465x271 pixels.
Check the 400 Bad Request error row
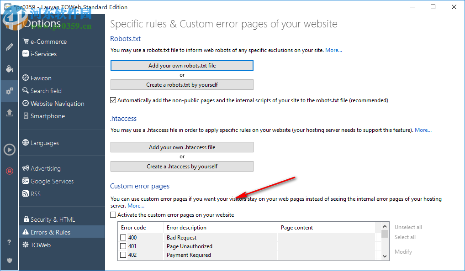pyautogui.click(x=123, y=238)
